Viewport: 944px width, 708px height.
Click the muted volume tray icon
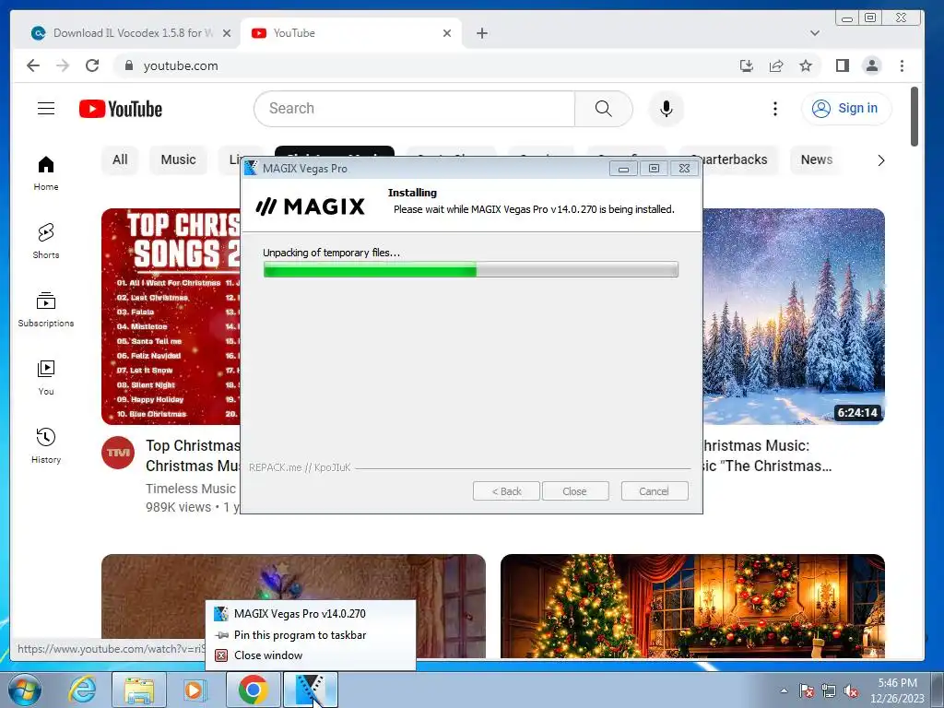point(851,690)
